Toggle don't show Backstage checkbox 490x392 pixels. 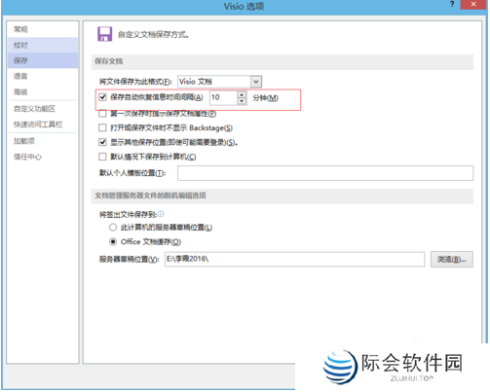pos(102,127)
